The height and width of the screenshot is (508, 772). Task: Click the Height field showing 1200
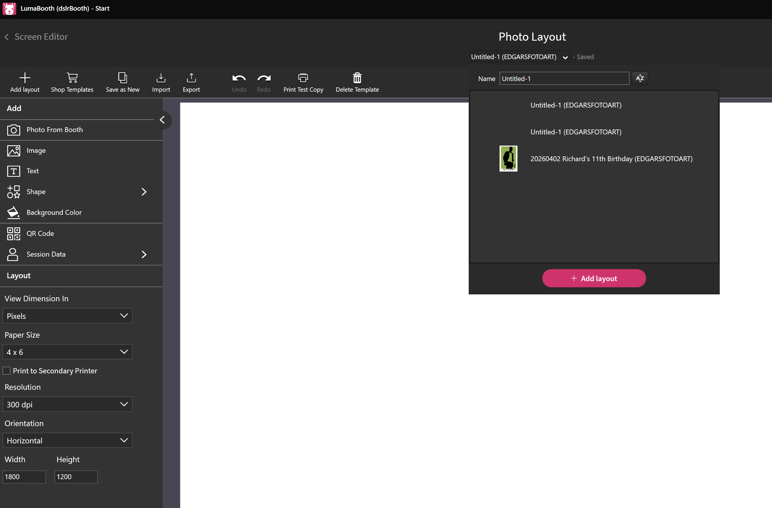(x=76, y=477)
